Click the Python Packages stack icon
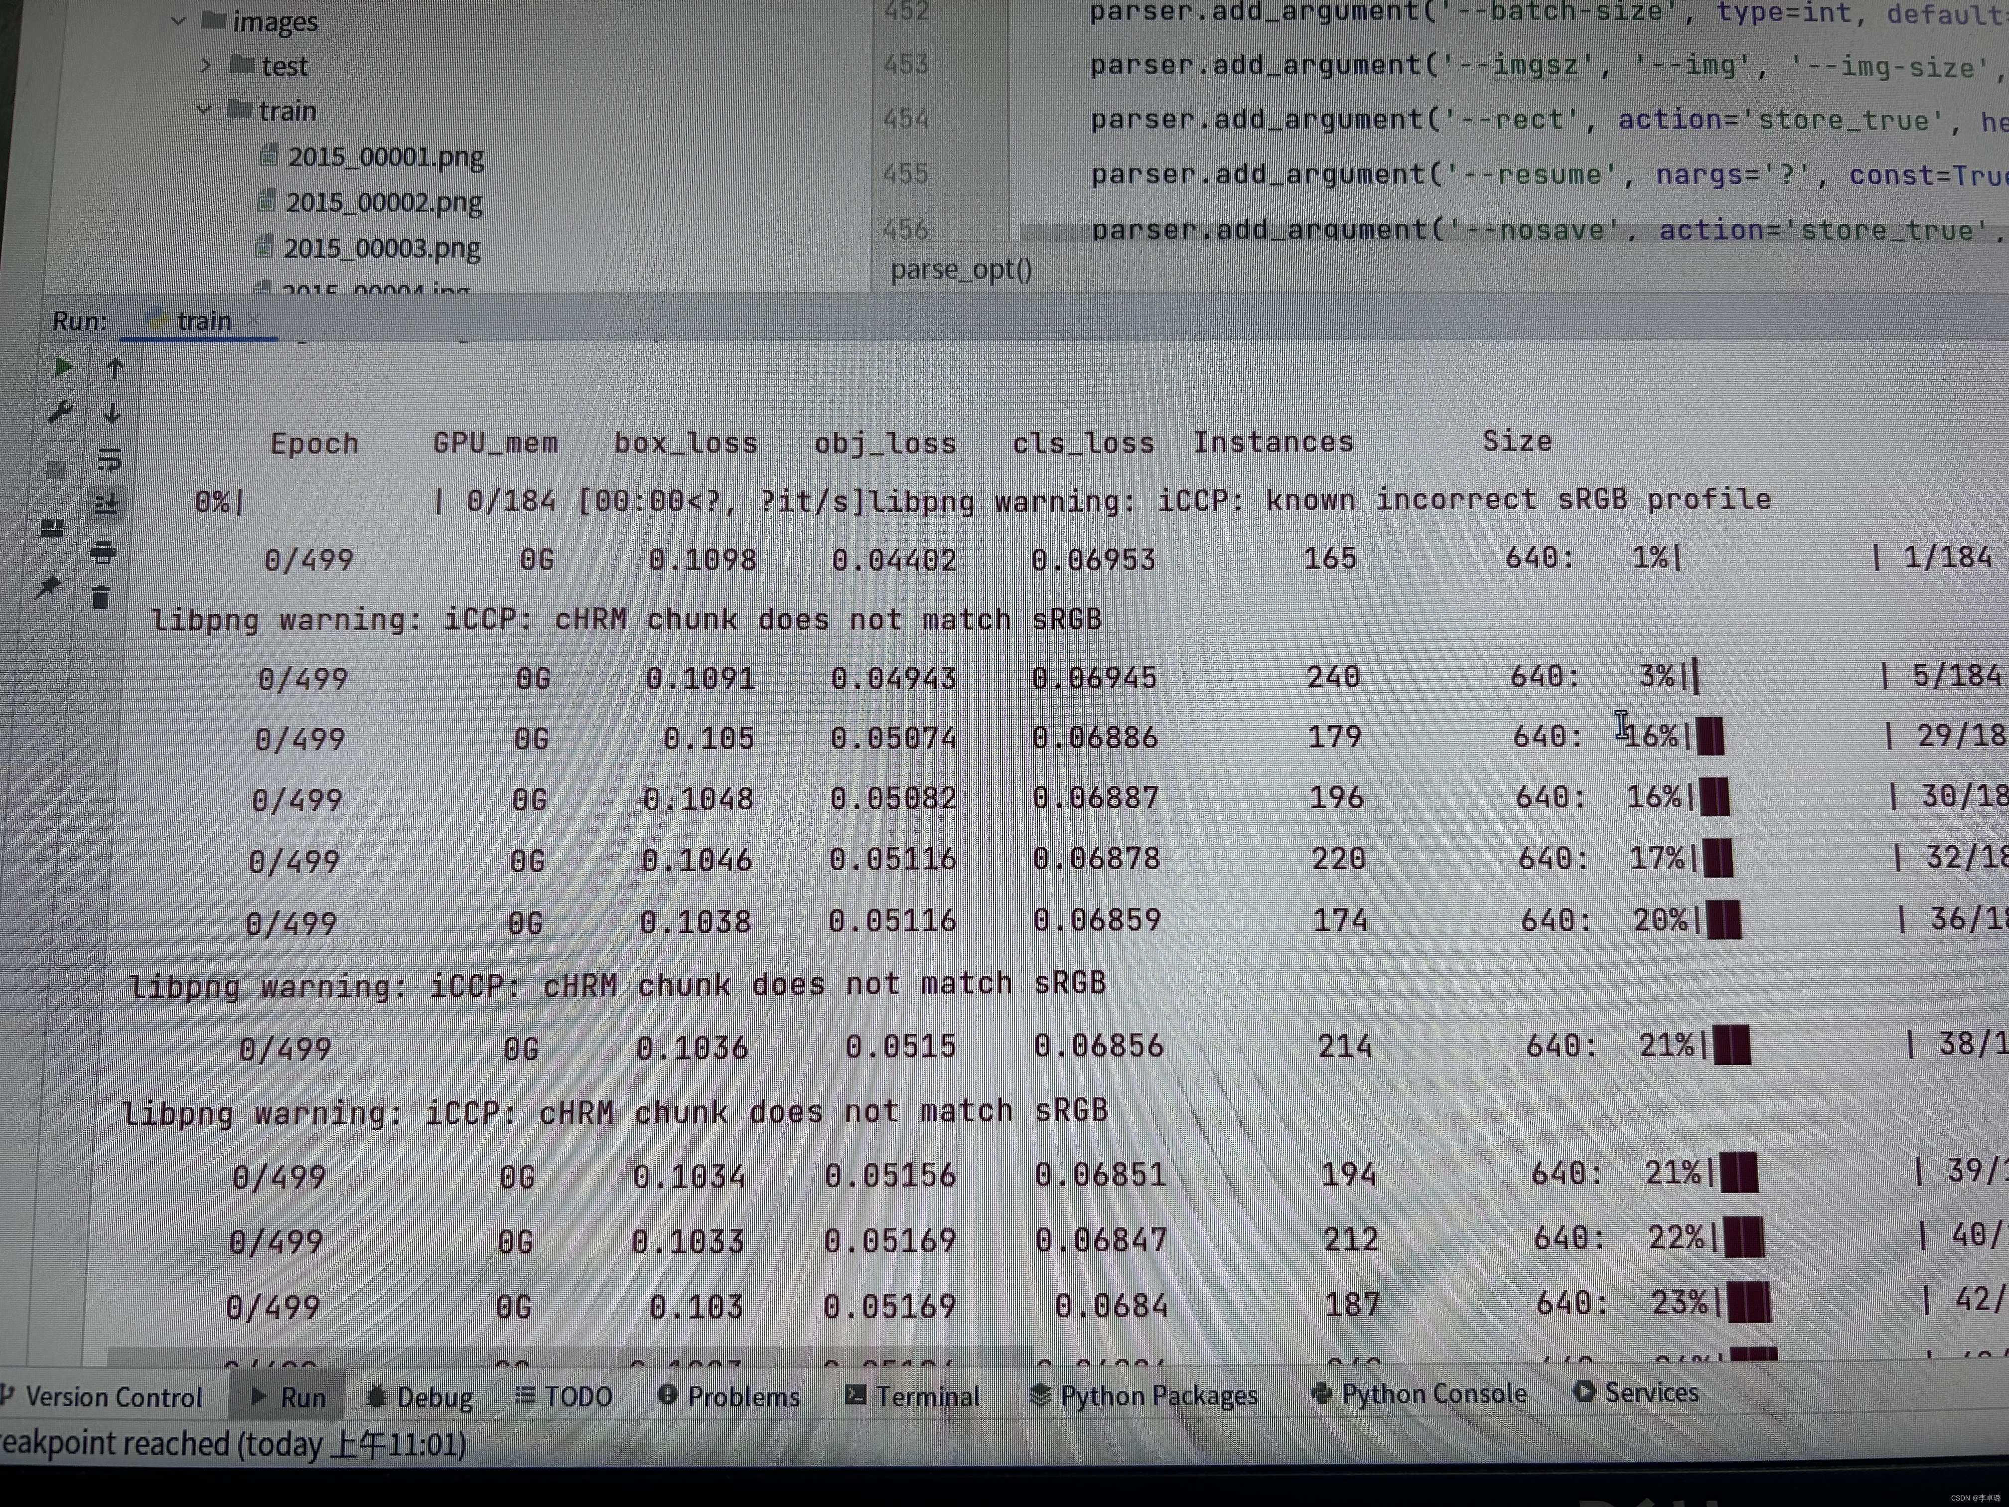Viewport: 2009px width, 1507px height. (x=1040, y=1394)
